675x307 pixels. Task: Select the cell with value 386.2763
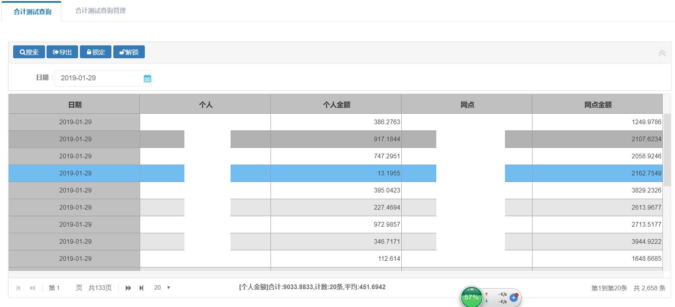point(336,122)
